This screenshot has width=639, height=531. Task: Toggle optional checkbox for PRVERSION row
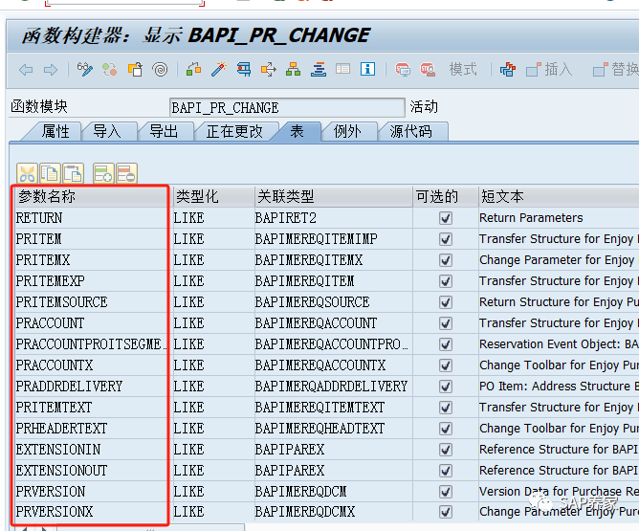coord(446,492)
